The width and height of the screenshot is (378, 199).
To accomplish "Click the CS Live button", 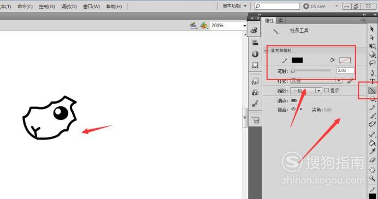I will [x=314, y=6].
